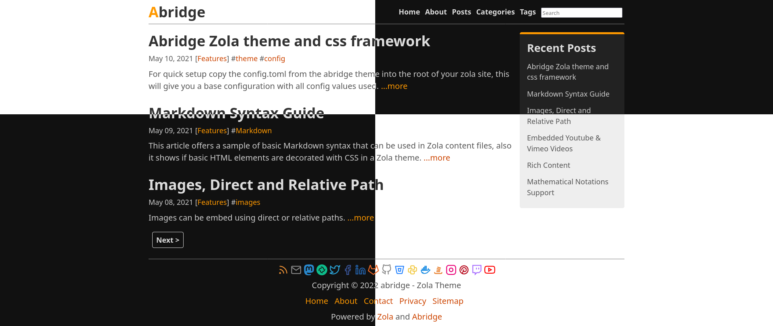This screenshot has height=326, width=773.
Task: Open recent post 'Abridge Zola theme and css framework'
Action: (568, 72)
